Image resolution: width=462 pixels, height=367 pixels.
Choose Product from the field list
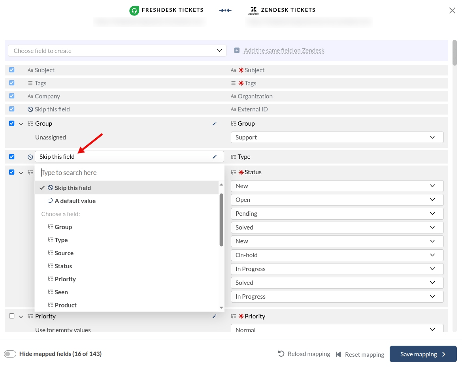coord(126,305)
